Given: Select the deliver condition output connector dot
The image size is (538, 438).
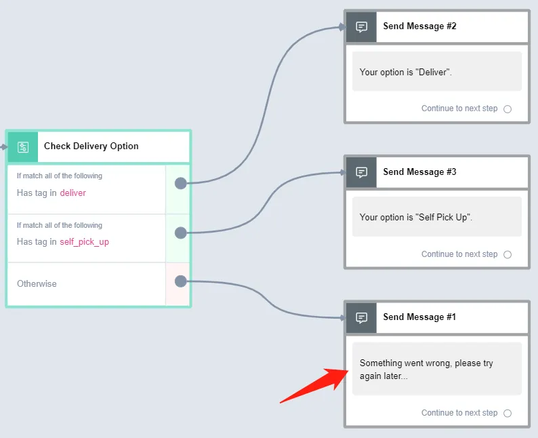Looking at the screenshot, I should tap(180, 183).
